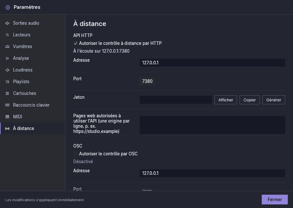
Task: Open the Sorties audio settings
Action: (x=33, y=23)
